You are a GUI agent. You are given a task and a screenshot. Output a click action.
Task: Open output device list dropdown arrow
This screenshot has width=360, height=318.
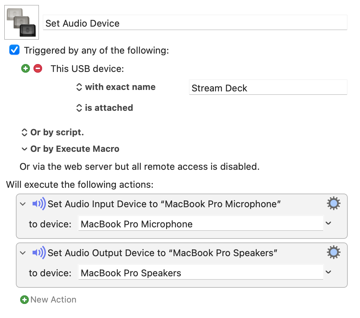329,272
